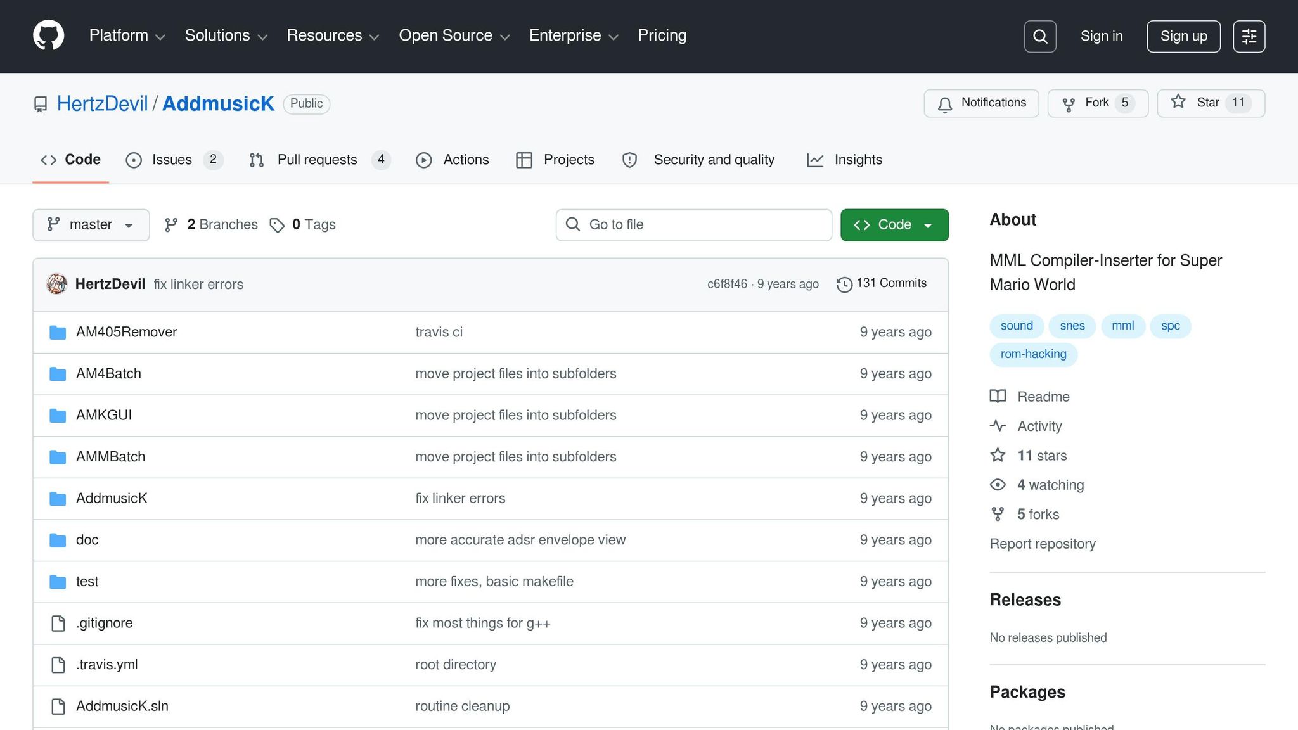
Task: Click the .gitignore file icon
Action: point(58,624)
